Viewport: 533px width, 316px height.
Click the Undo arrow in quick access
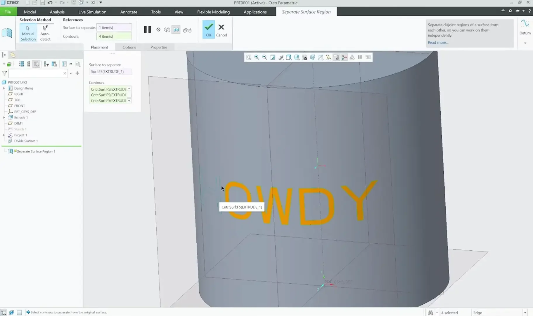pos(50,3)
